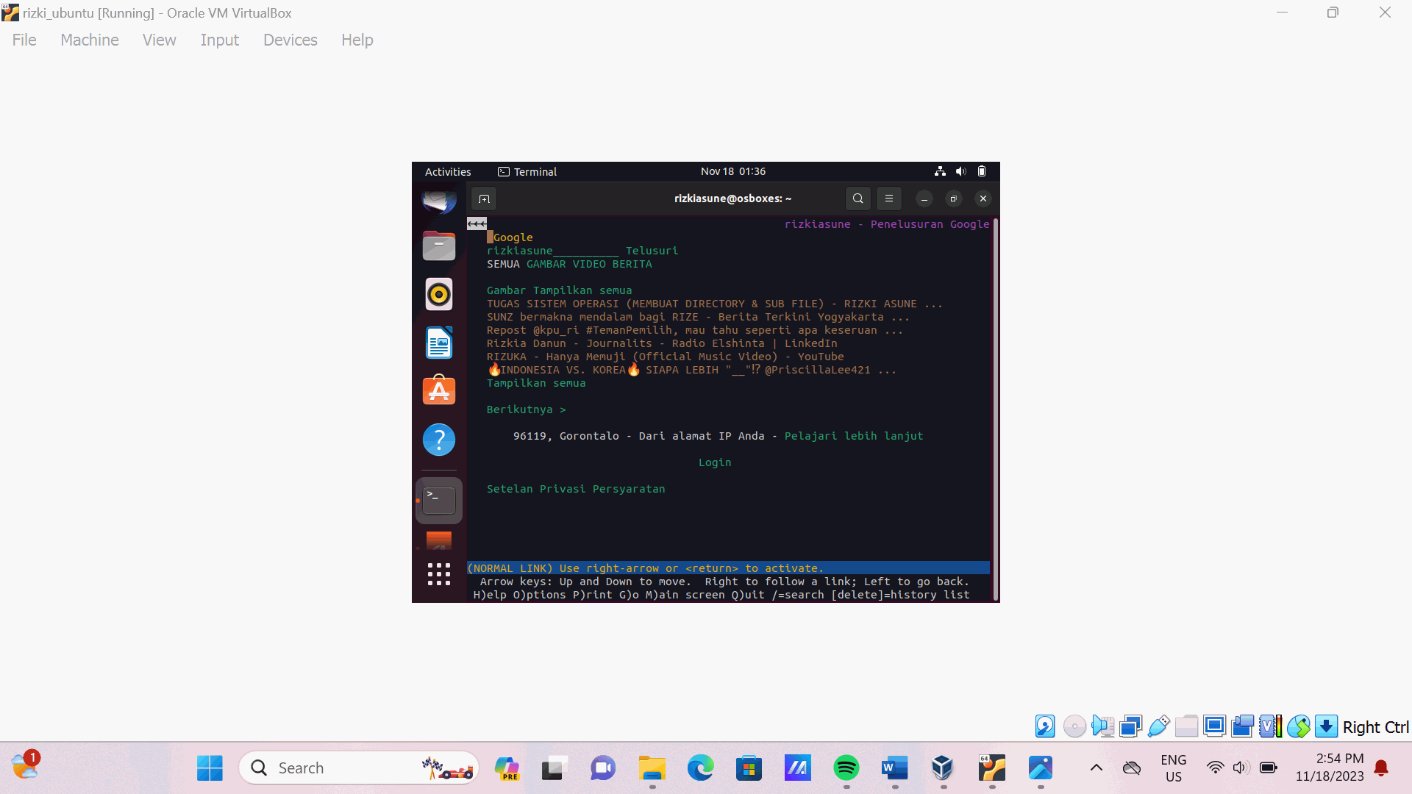Open the View menu
1412x794 pixels.
click(159, 40)
